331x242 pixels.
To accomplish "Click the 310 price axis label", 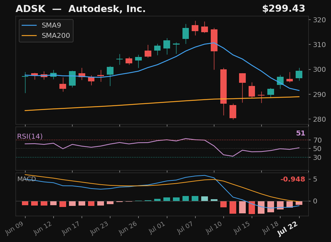I will coord(319,45).
